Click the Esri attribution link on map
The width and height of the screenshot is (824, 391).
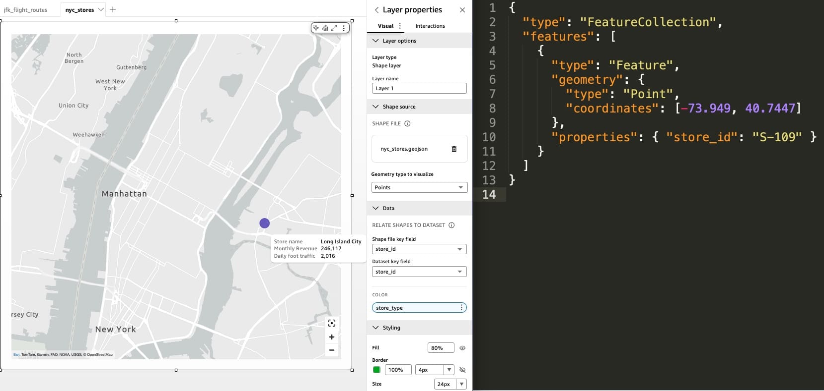click(x=16, y=355)
